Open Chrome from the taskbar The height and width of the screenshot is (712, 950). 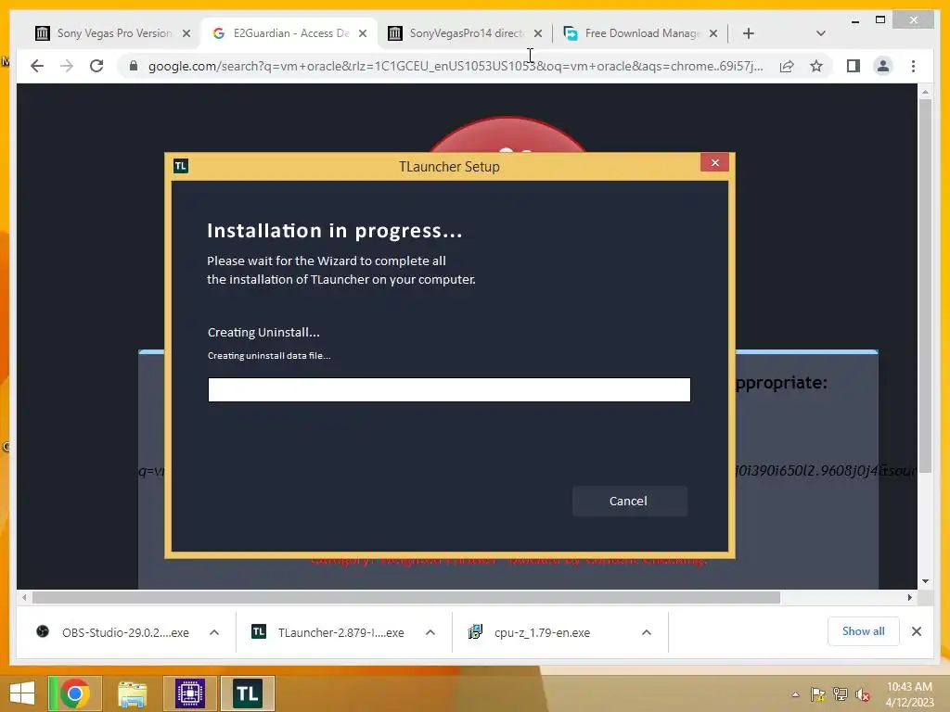click(75, 693)
